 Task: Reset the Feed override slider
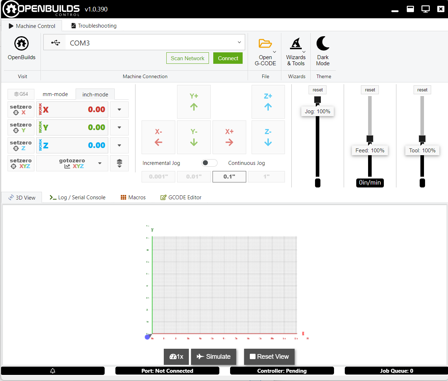coord(370,90)
